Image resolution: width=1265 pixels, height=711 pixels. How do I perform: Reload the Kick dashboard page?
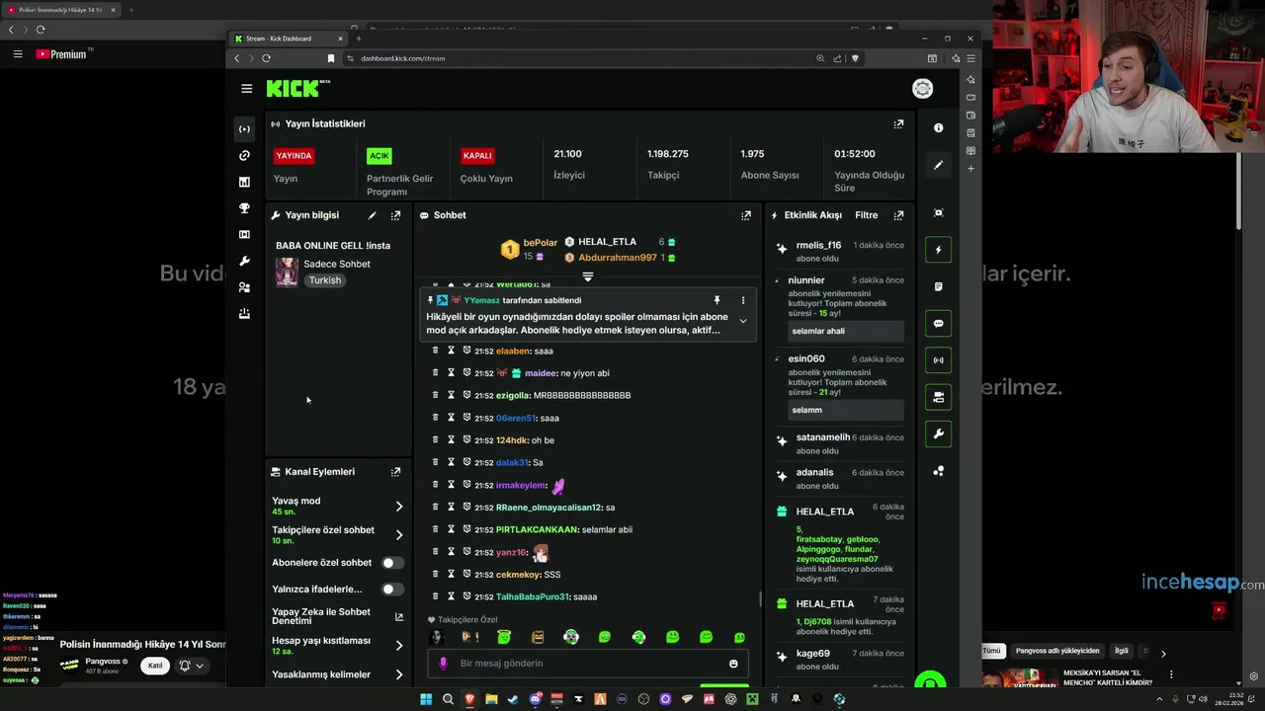tap(266, 58)
